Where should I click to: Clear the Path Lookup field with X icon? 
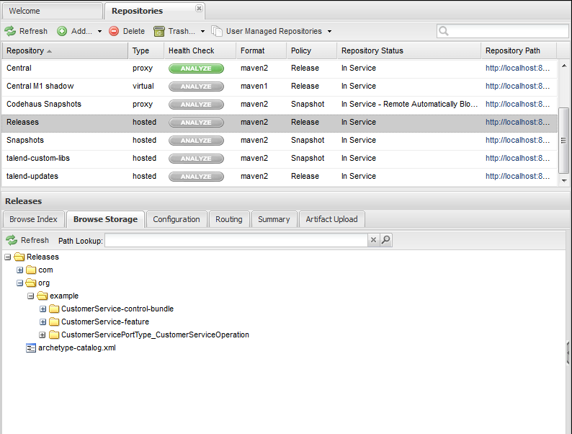click(373, 240)
